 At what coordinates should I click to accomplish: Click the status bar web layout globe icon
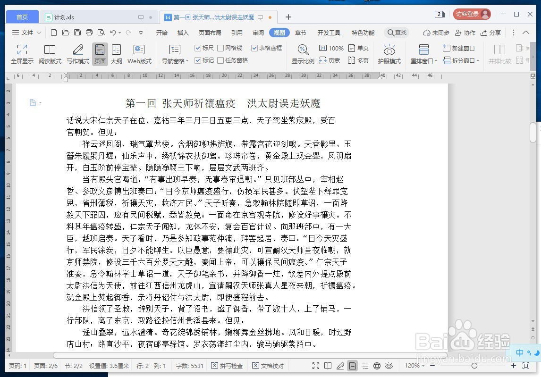tap(377, 366)
